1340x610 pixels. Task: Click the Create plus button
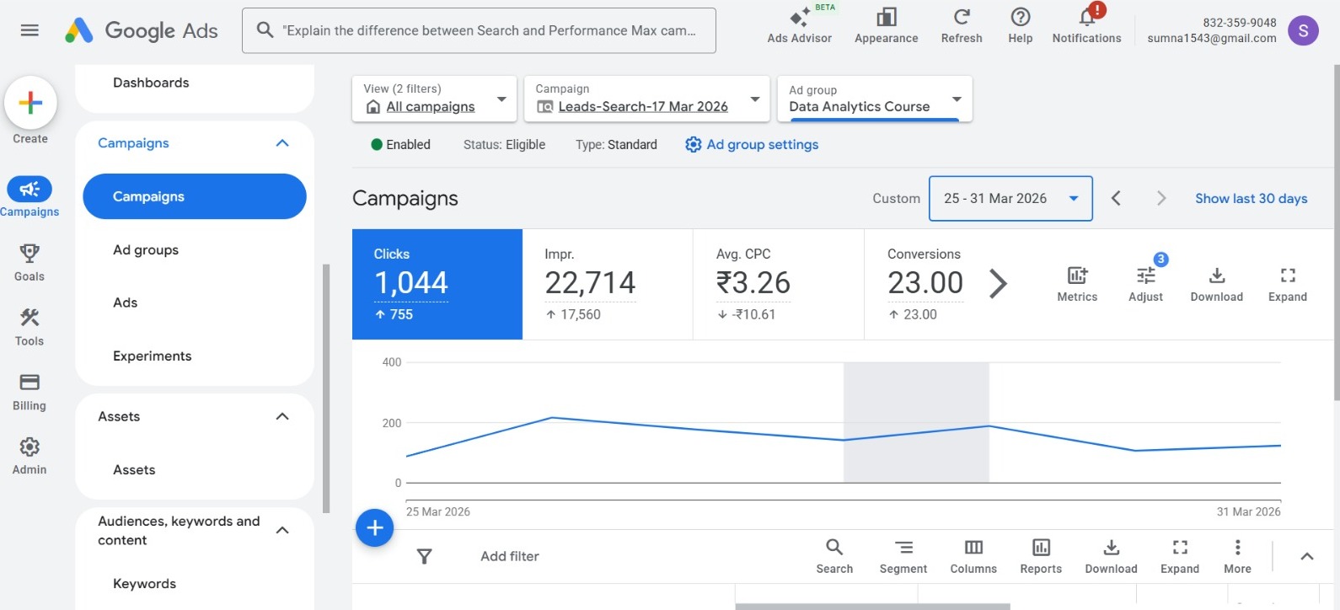click(x=30, y=103)
